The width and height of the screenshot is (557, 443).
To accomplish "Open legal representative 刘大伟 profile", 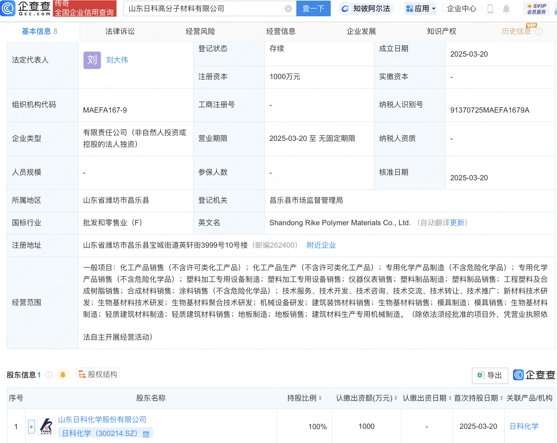I will (x=117, y=60).
